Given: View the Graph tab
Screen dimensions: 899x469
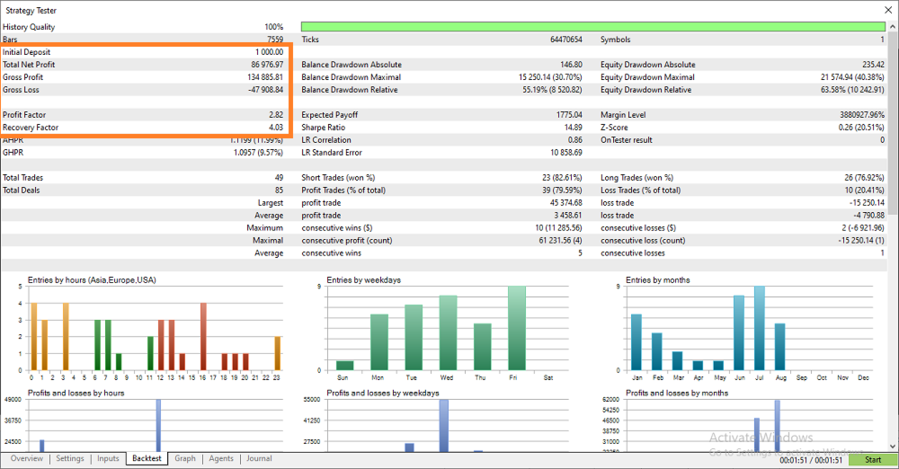Looking at the screenshot, I should (x=185, y=459).
